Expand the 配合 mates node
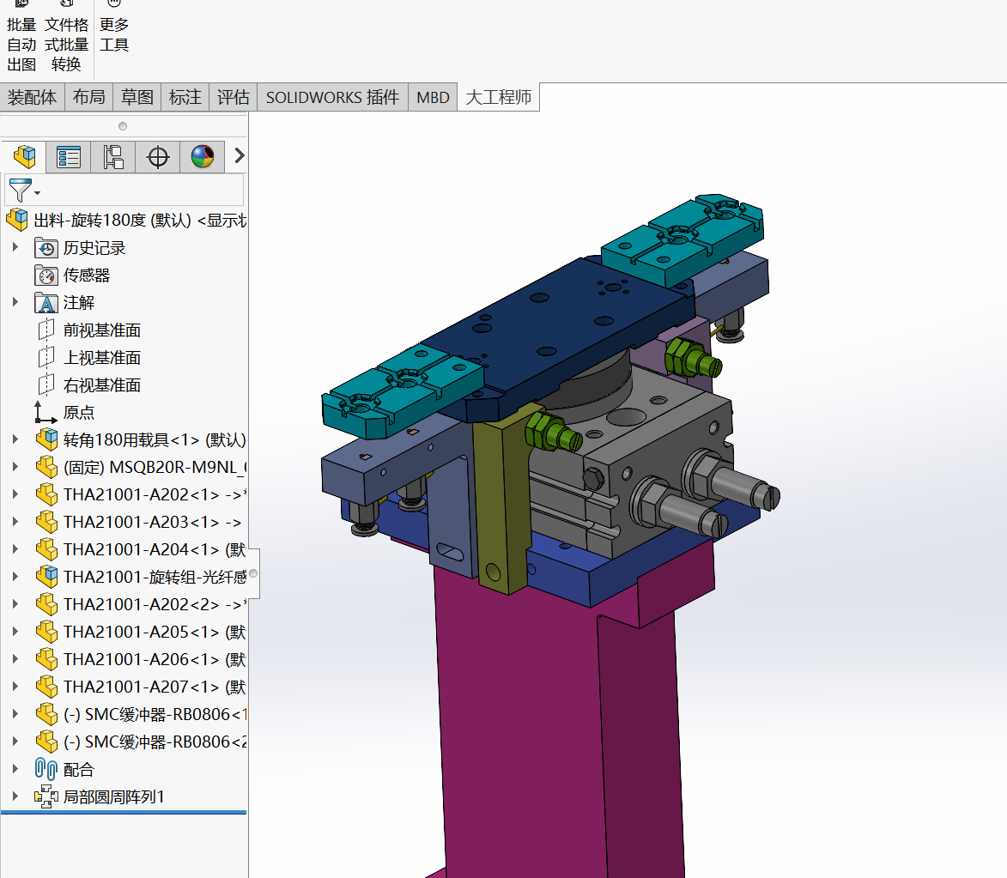This screenshot has width=1007, height=878. (x=15, y=769)
